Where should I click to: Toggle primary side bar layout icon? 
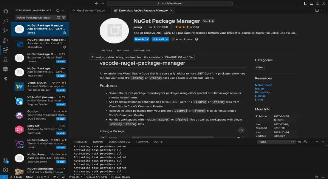305,3
